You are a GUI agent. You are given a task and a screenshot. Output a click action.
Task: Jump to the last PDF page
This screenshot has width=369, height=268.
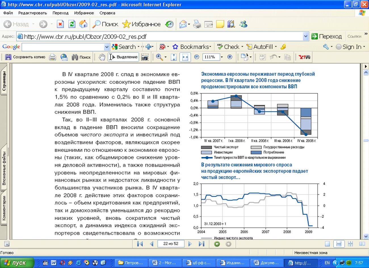202,244
